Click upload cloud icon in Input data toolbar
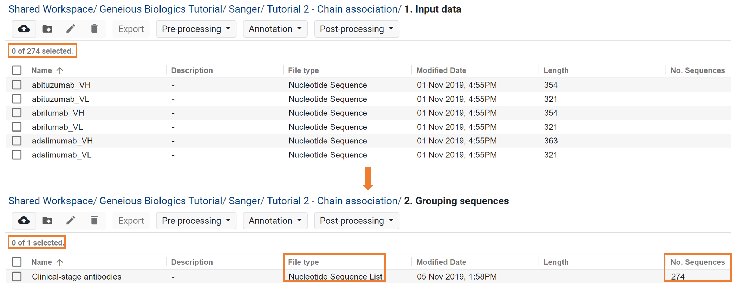The height and width of the screenshot is (289, 736). (24, 29)
